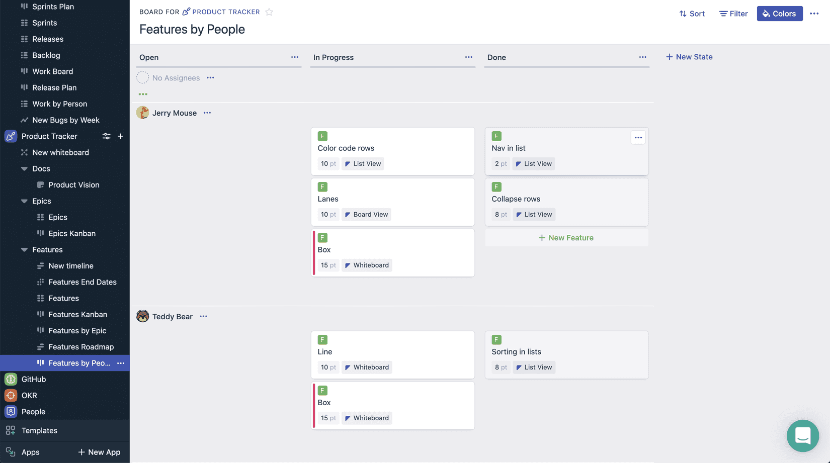Image resolution: width=830 pixels, height=463 pixels.
Task: Open In Progress column options menu
Action: click(468, 57)
